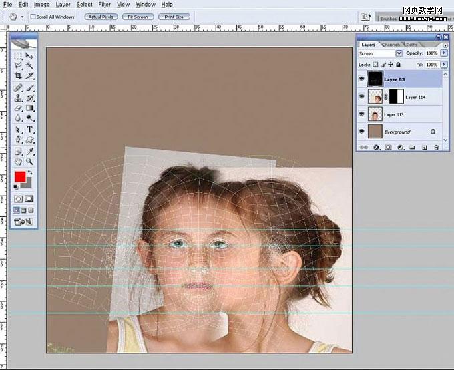Open Hand tool preset picker arrow
The height and width of the screenshot is (370, 454).
pos(22,17)
